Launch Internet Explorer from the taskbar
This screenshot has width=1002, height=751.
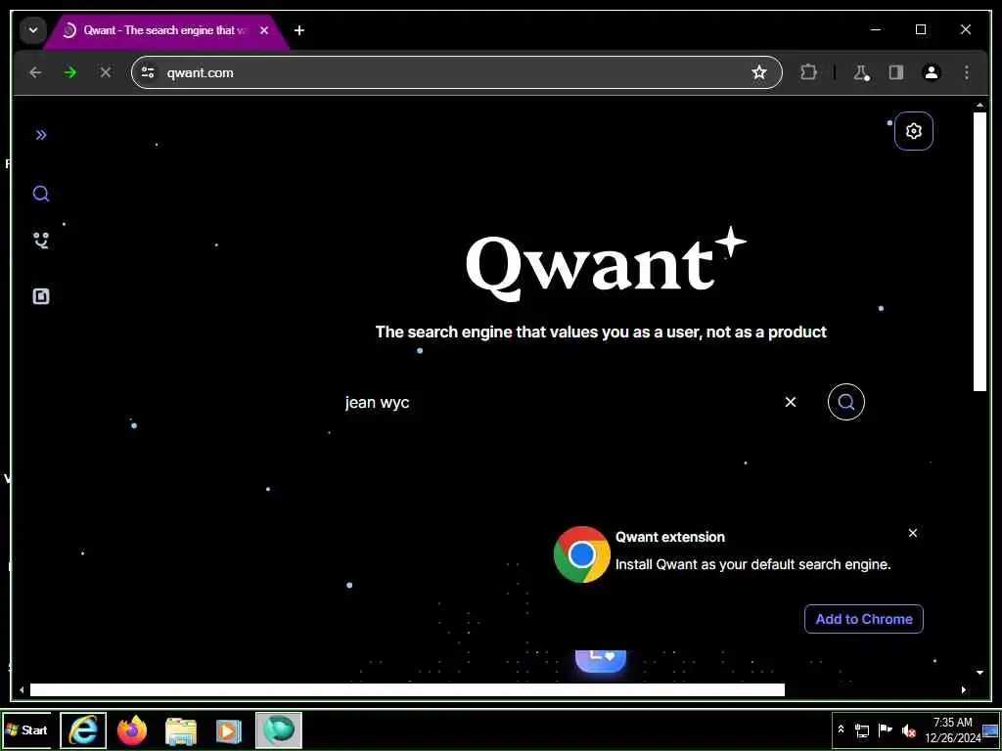coord(83,729)
